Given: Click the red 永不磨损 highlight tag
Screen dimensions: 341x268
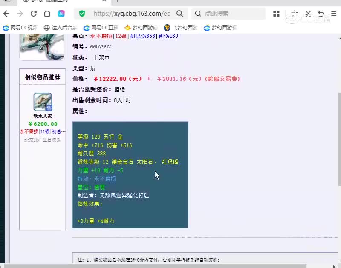Looking at the screenshot, I should tap(101, 36).
